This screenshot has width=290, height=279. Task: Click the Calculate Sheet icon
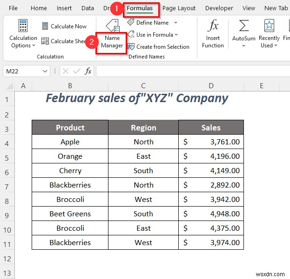(x=45, y=41)
